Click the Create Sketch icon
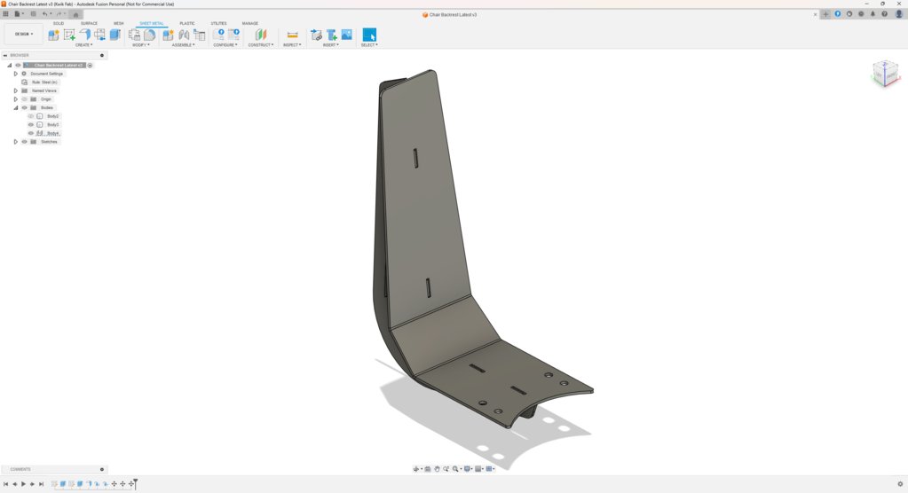 tap(69, 35)
